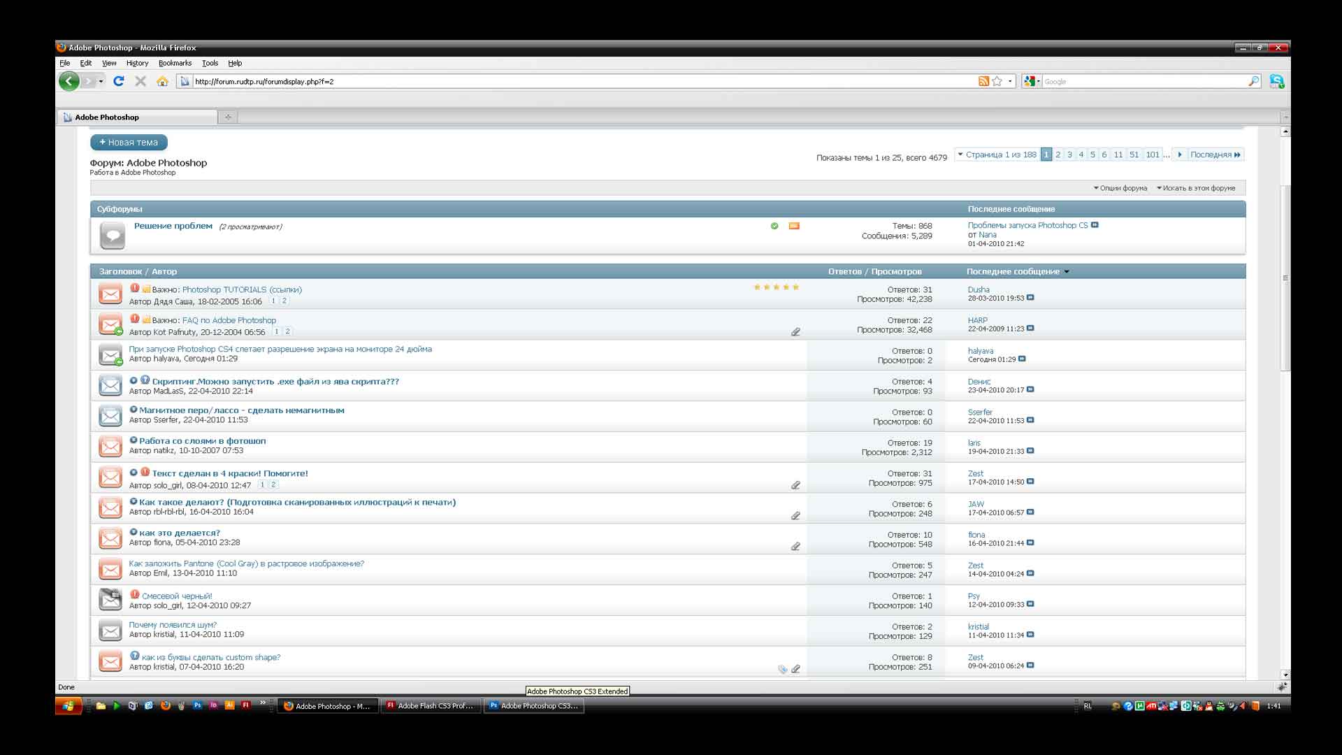This screenshot has width=1342, height=755.
Task: Expand the quick launch overflow chevron
Action: click(x=263, y=703)
